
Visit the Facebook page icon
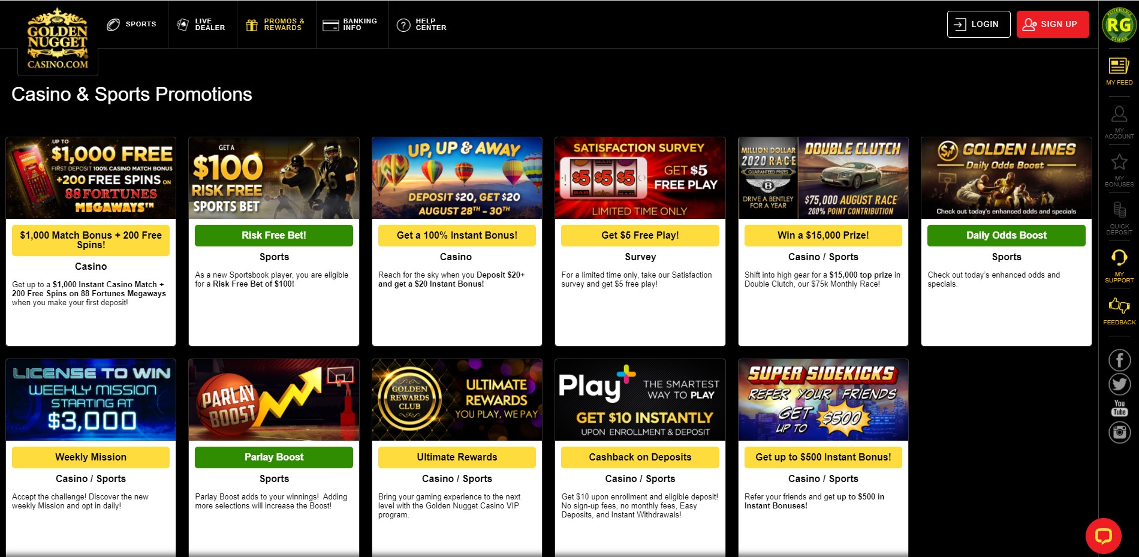(x=1119, y=360)
